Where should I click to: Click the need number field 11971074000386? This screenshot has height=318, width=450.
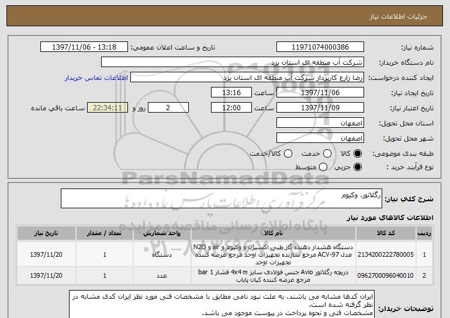pos(320,47)
